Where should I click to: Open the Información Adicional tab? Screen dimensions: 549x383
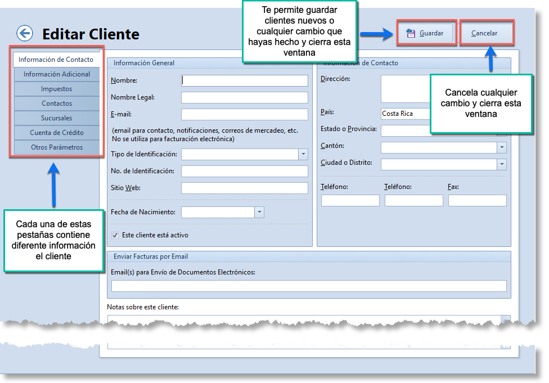point(57,74)
